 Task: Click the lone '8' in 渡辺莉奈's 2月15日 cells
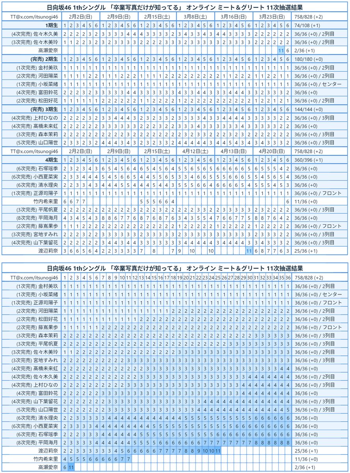click(154, 251)
